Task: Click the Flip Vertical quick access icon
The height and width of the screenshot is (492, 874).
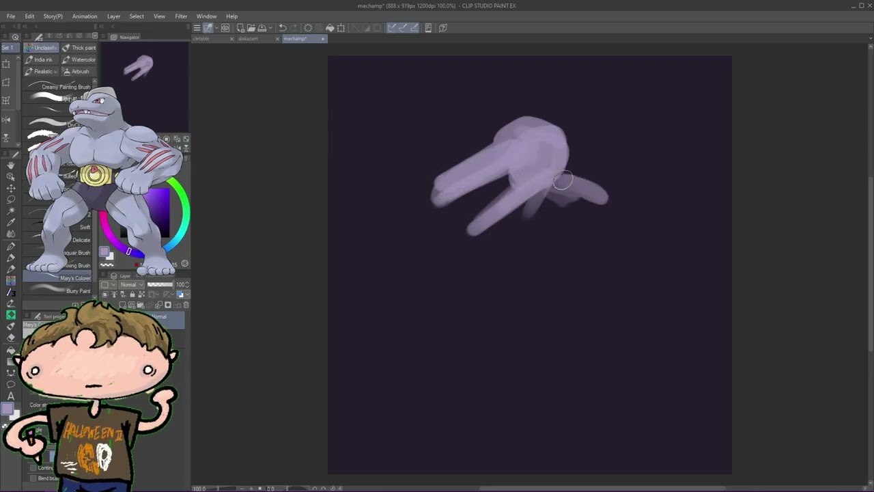Action: (x=6, y=137)
